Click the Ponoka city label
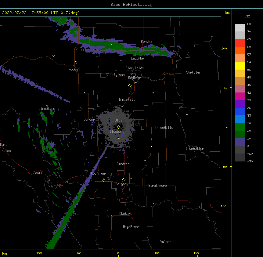263x257 pixels. (x=146, y=42)
